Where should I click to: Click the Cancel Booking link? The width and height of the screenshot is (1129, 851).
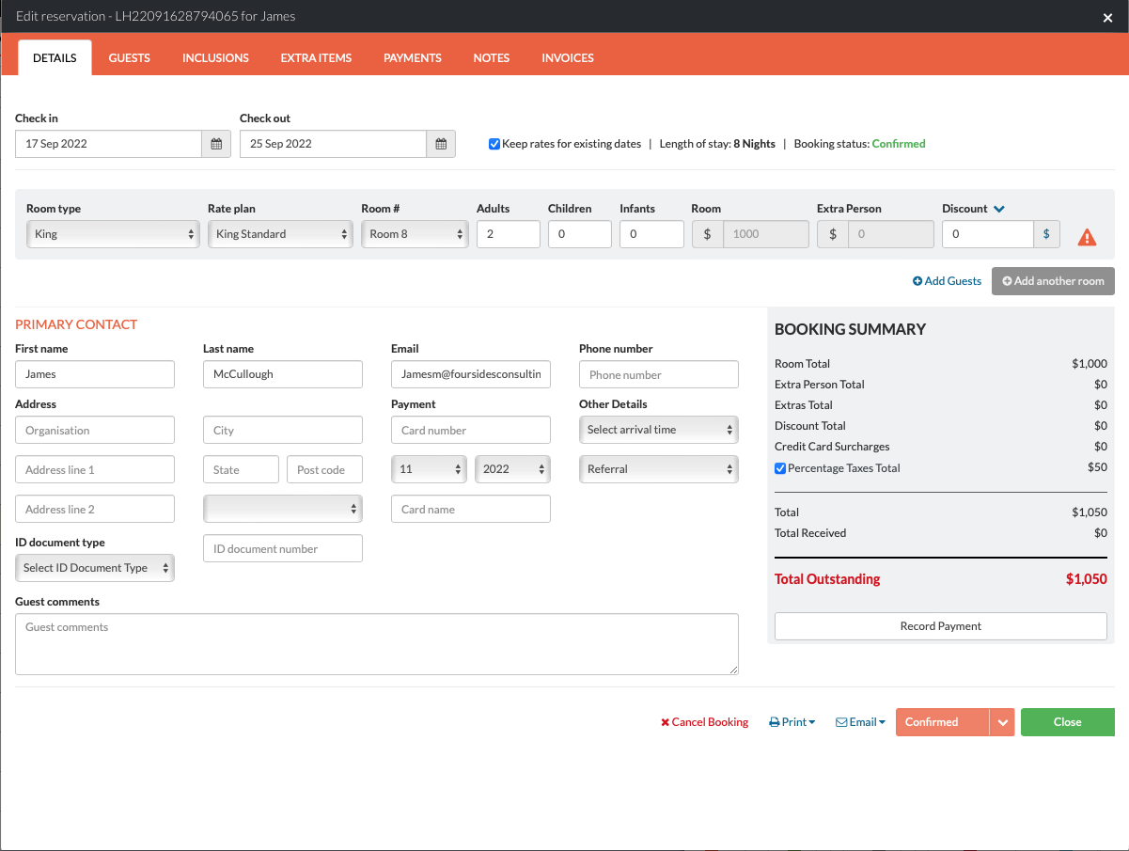[x=704, y=722]
